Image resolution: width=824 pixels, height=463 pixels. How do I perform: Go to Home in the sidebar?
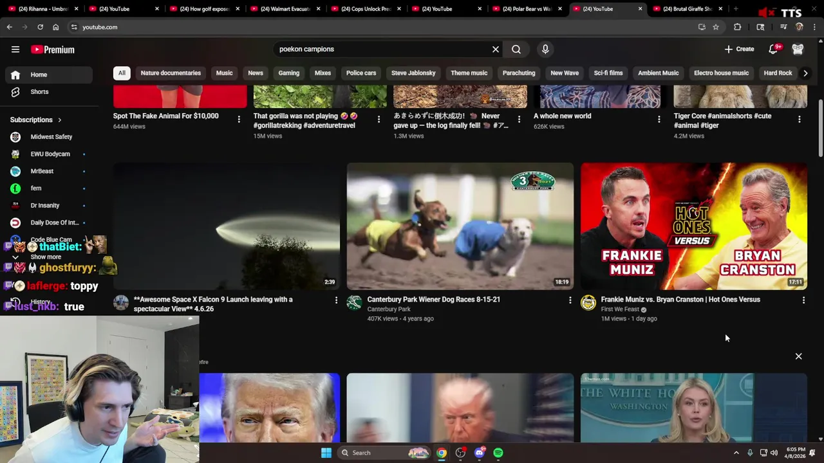click(49, 75)
